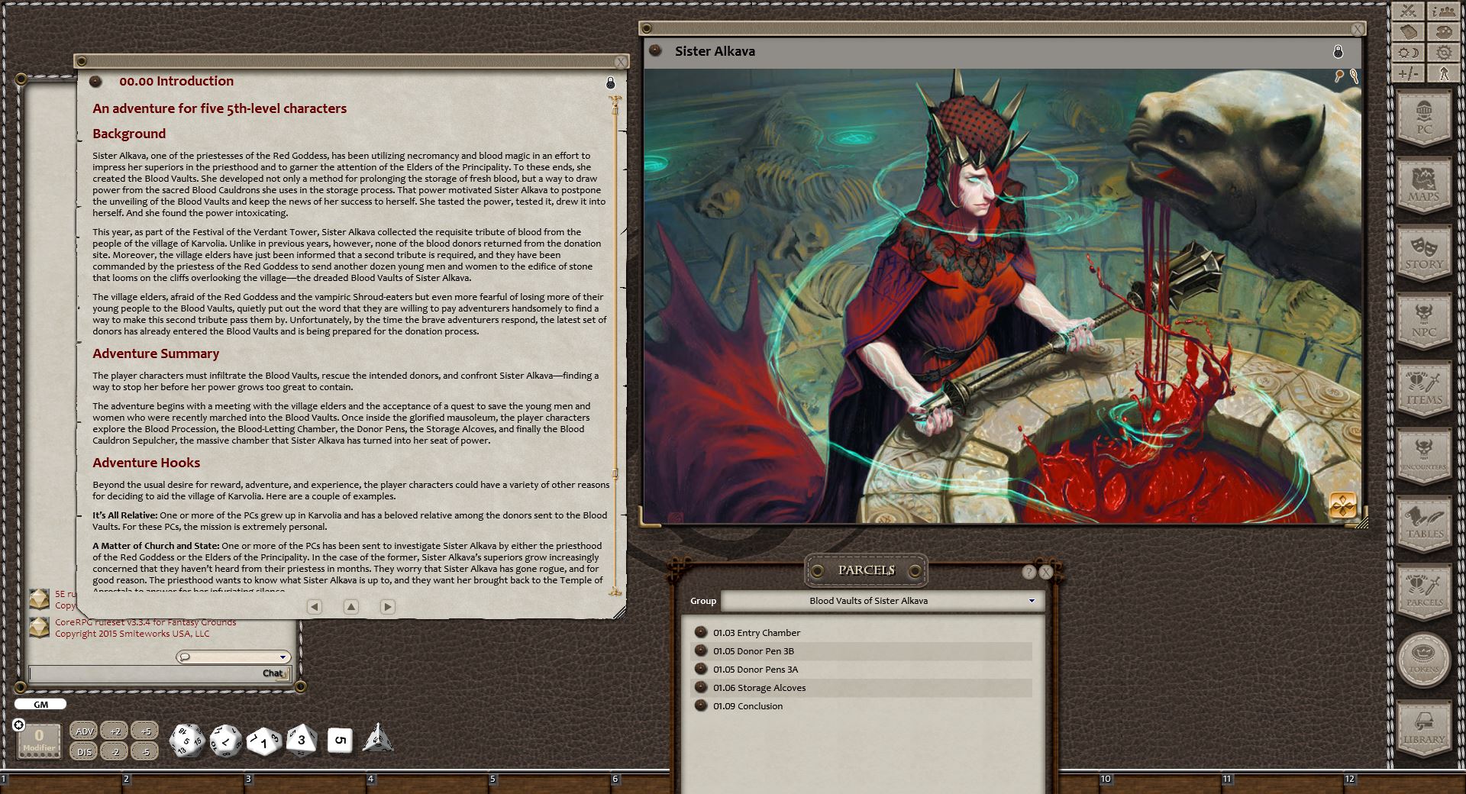1466x794 pixels.
Task: Toggle the Sister Alkava image lock
Action: pos(1338,51)
